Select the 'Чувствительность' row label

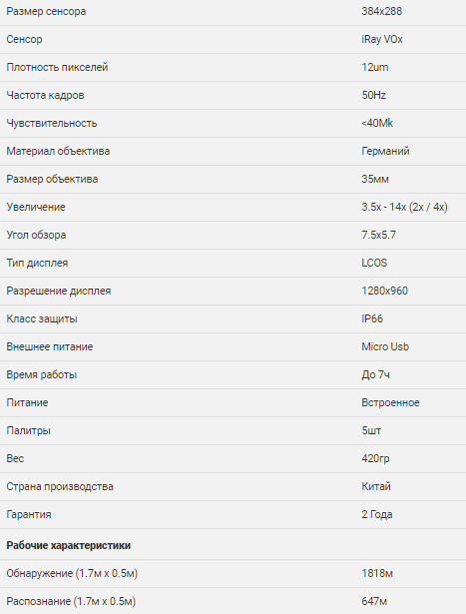pos(52,123)
